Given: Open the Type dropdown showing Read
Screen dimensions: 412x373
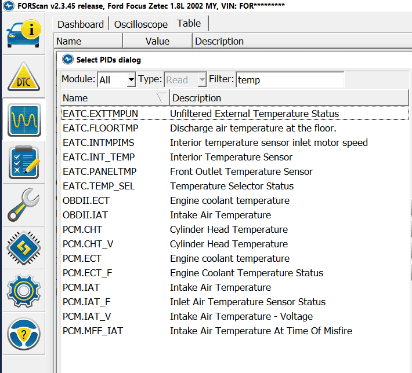Looking at the screenshot, I should click(x=185, y=79).
